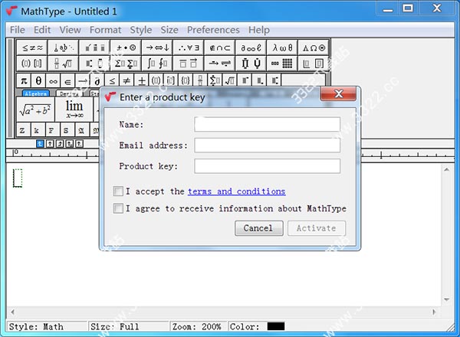
Task: Insert the infinity symbol
Action: tap(53, 80)
